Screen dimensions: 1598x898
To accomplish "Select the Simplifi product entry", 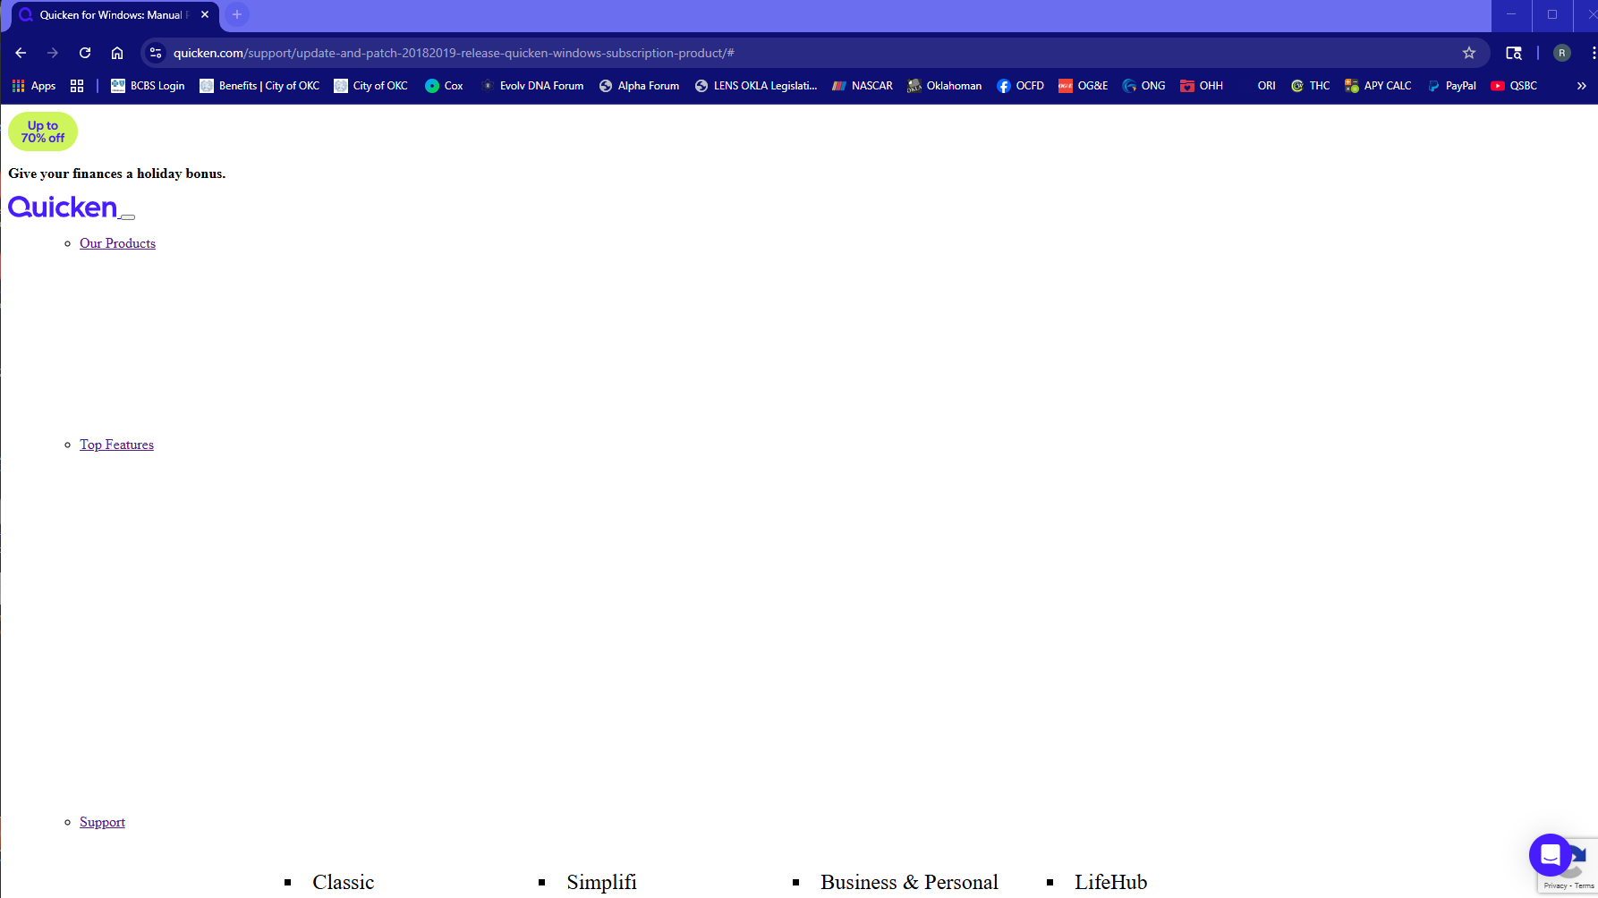I will (601, 882).
